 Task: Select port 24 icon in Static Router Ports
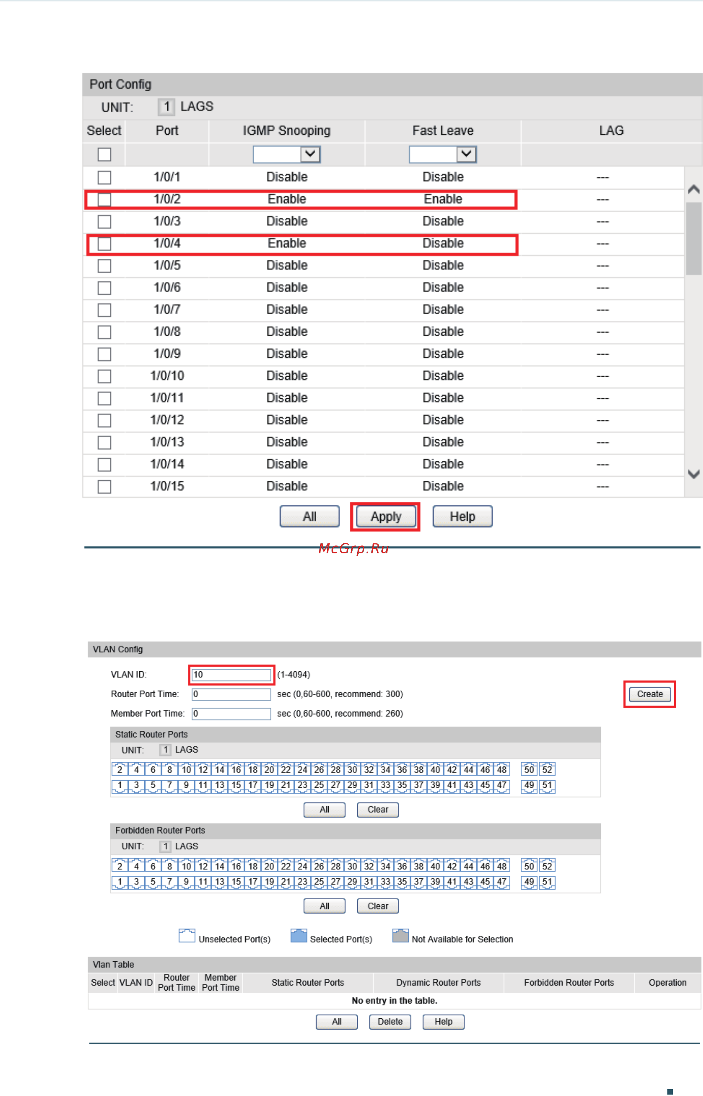pyautogui.click(x=302, y=770)
